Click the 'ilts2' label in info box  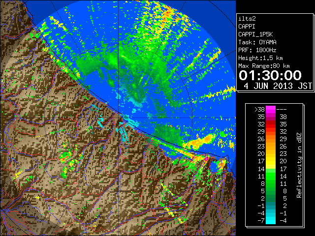click(x=247, y=19)
